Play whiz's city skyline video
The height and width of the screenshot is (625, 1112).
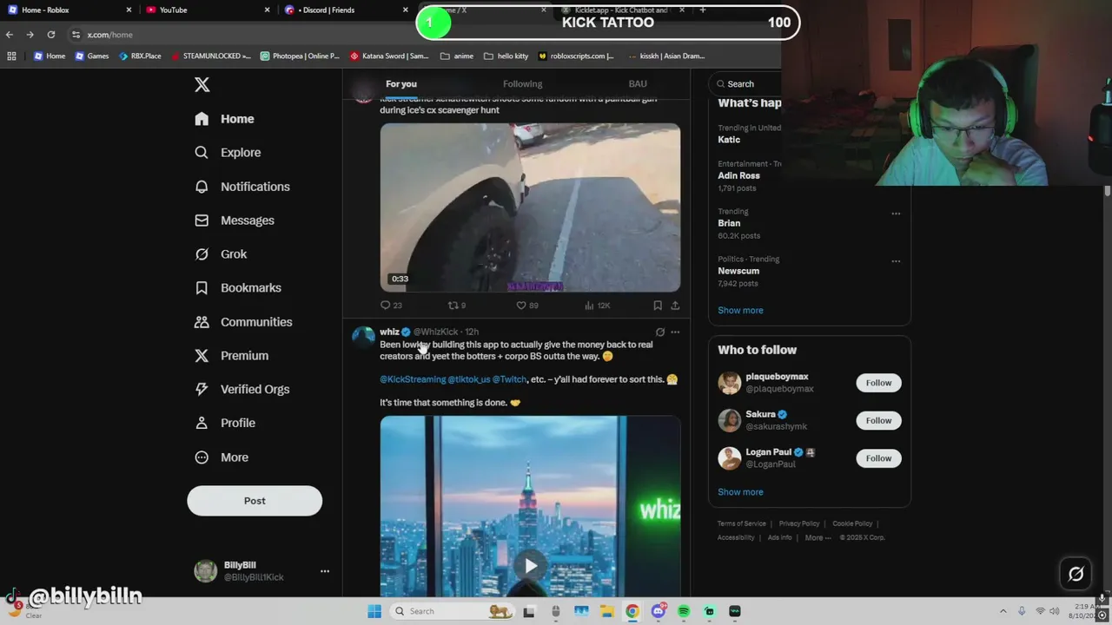[x=530, y=566]
